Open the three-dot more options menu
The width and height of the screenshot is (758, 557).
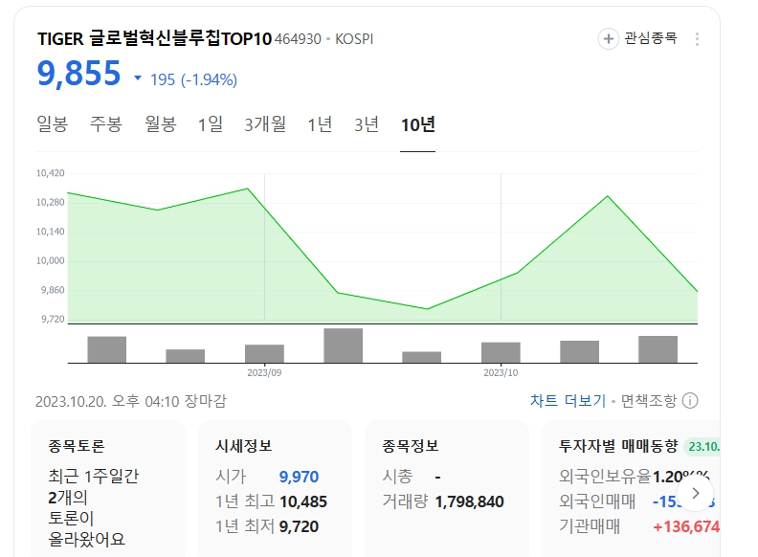[x=697, y=39]
